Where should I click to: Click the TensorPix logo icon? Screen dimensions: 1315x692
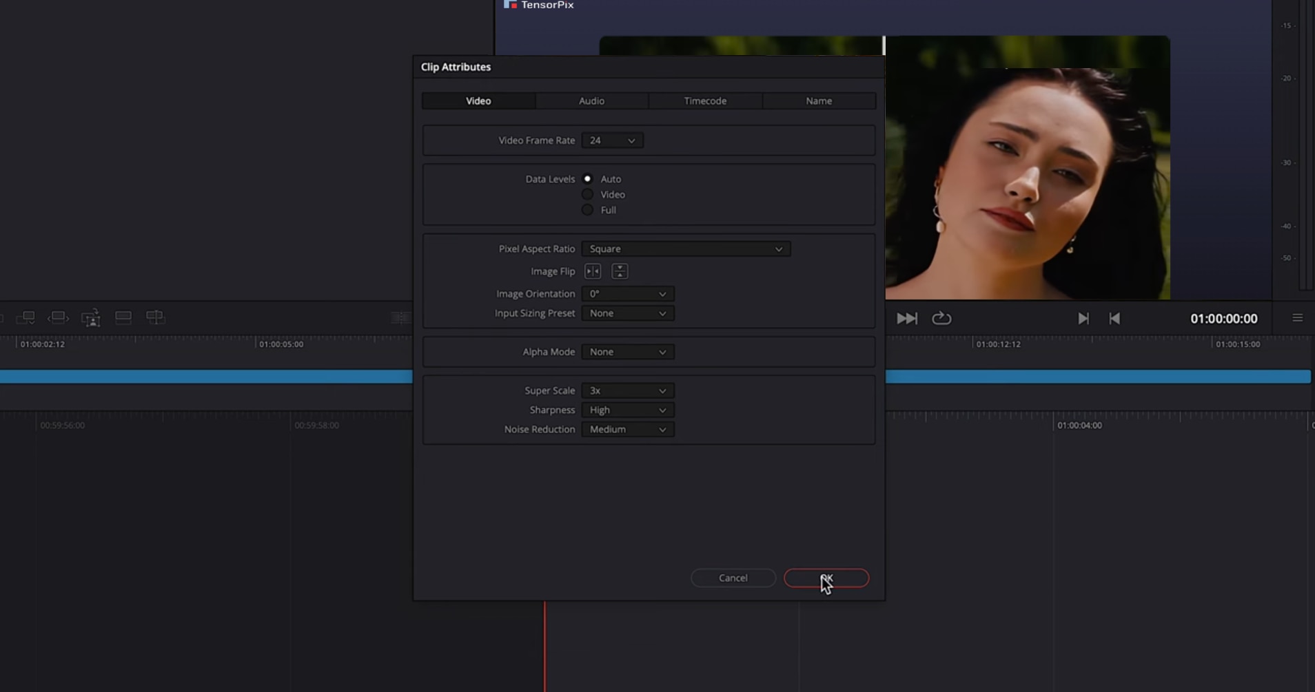coord(510,4)
